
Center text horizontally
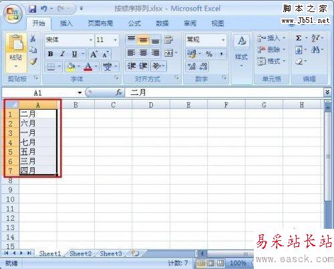click(x=143, y=53)
